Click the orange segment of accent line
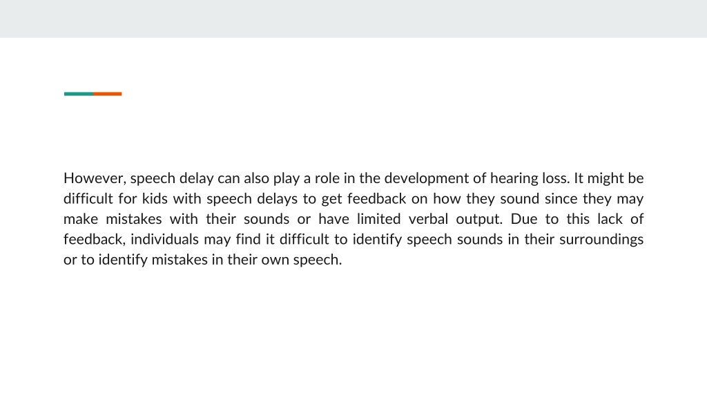 (107, 94)
